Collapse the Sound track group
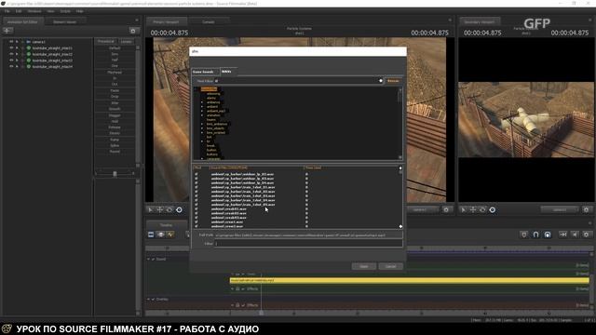This screenshot has width=596, height=335. pos(149,259)
